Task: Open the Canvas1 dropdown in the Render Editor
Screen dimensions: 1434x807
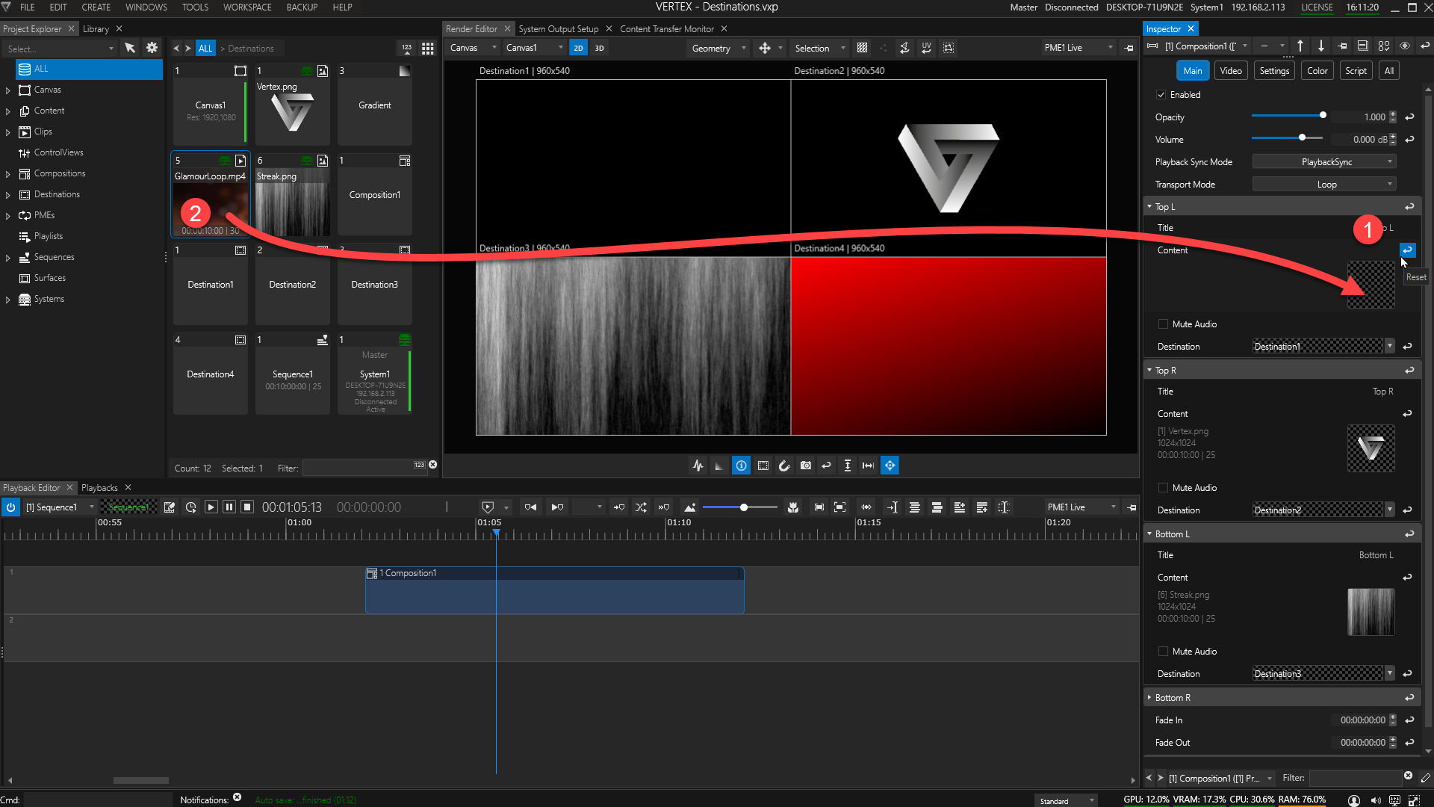Action: pyautogui.click(x=534, y=47)
